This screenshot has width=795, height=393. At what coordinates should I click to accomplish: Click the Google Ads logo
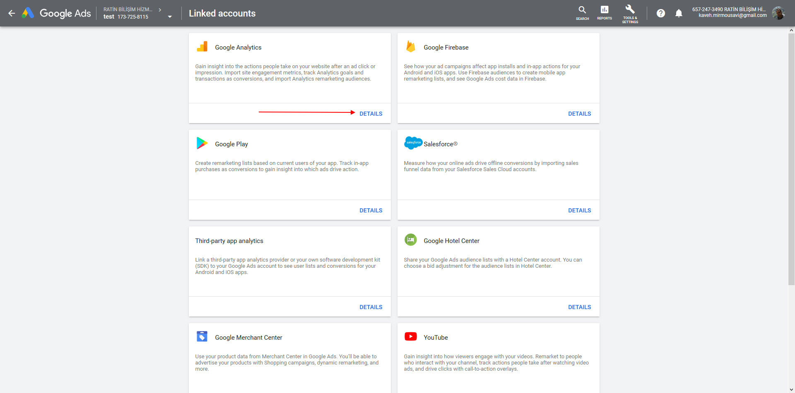point(56,13)
